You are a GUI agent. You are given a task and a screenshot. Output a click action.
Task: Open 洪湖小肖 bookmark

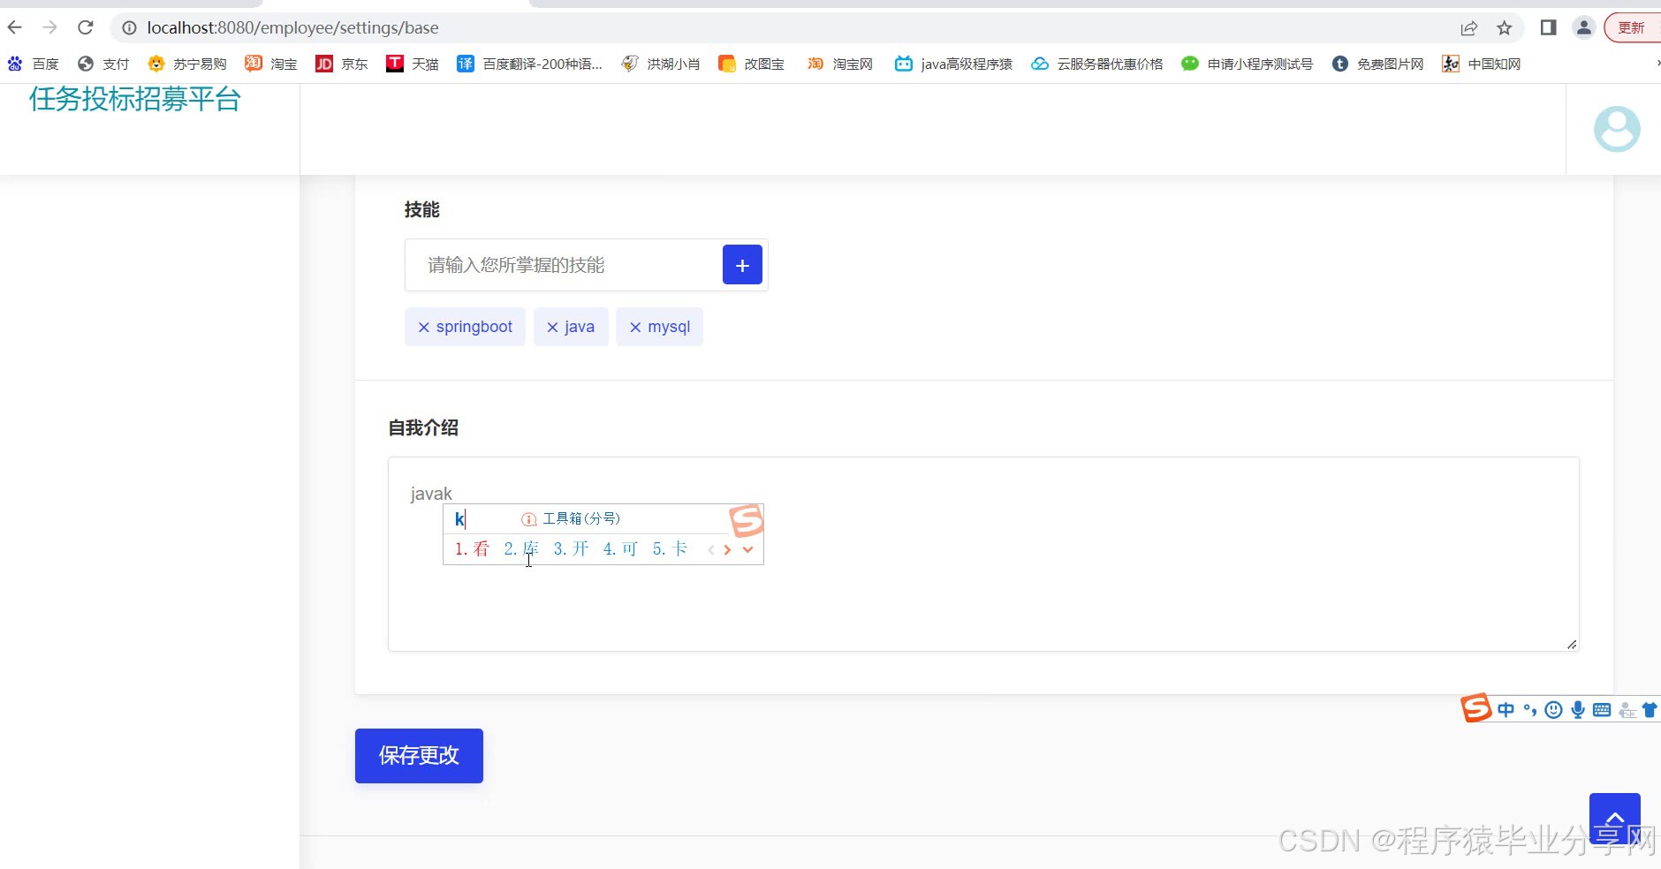point(661,64)
